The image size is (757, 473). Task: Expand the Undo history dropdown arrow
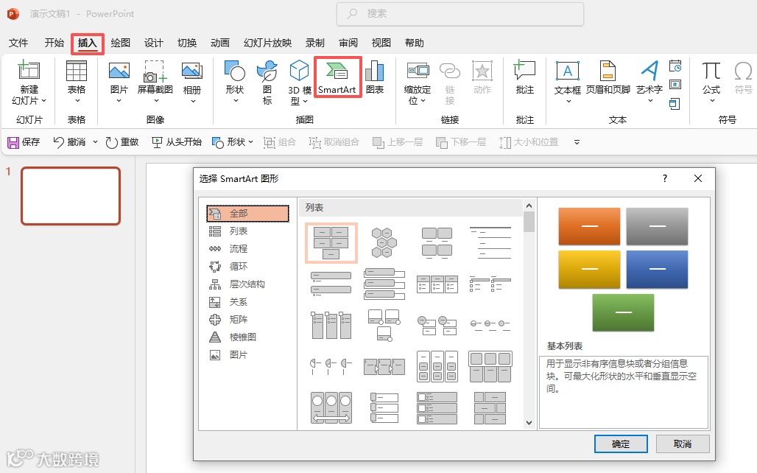[x=95, y=142]
